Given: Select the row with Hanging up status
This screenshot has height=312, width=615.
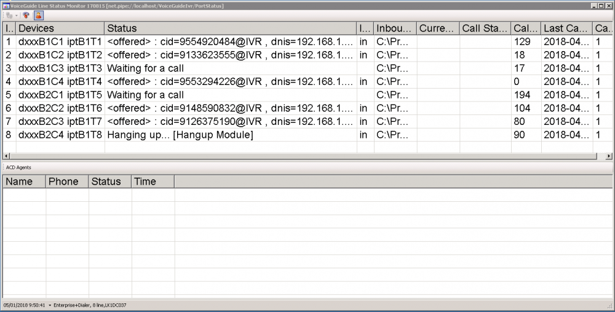Looking at the screenshot, I should [180, 135].
